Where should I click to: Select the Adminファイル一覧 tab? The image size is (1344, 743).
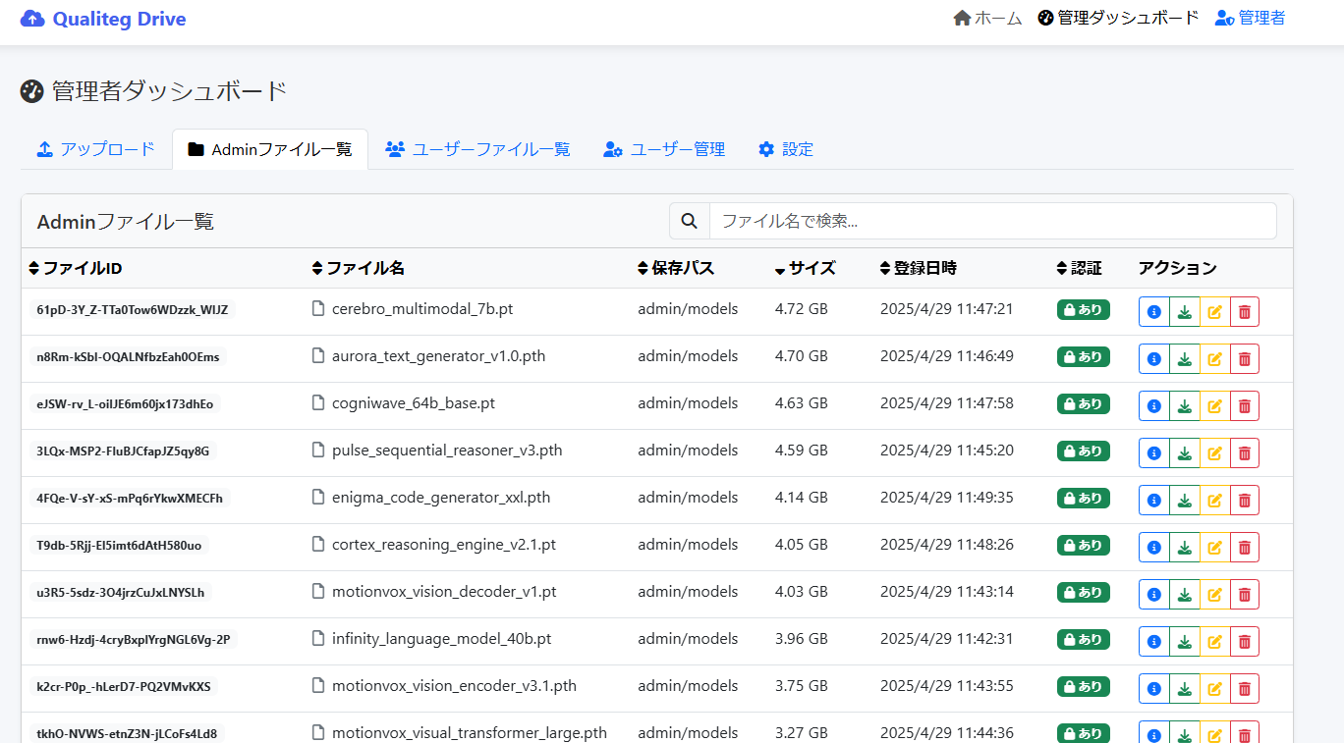270,149
